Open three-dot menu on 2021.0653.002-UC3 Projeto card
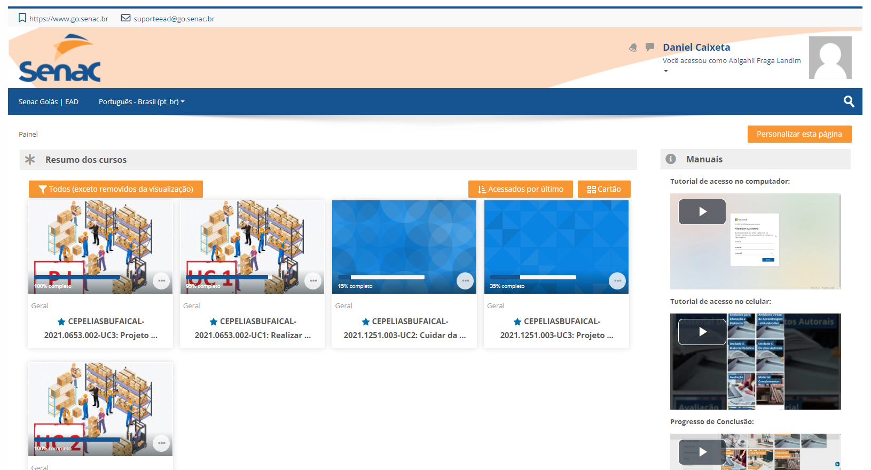 161,281
